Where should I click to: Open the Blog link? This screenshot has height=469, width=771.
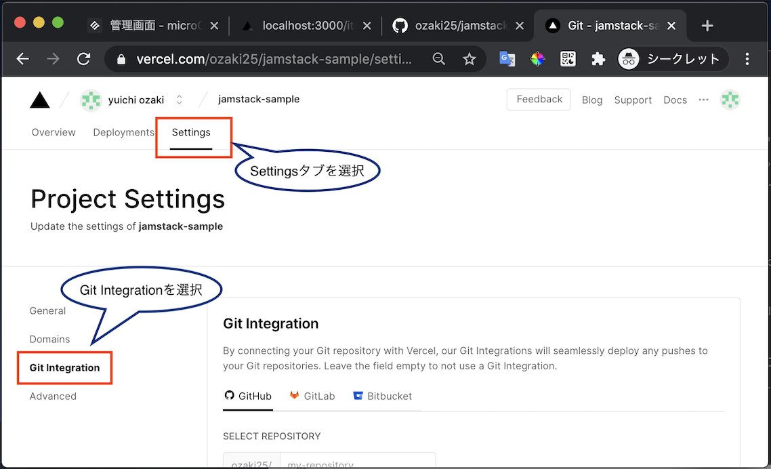pyautogui.click(x=592, y=100)
